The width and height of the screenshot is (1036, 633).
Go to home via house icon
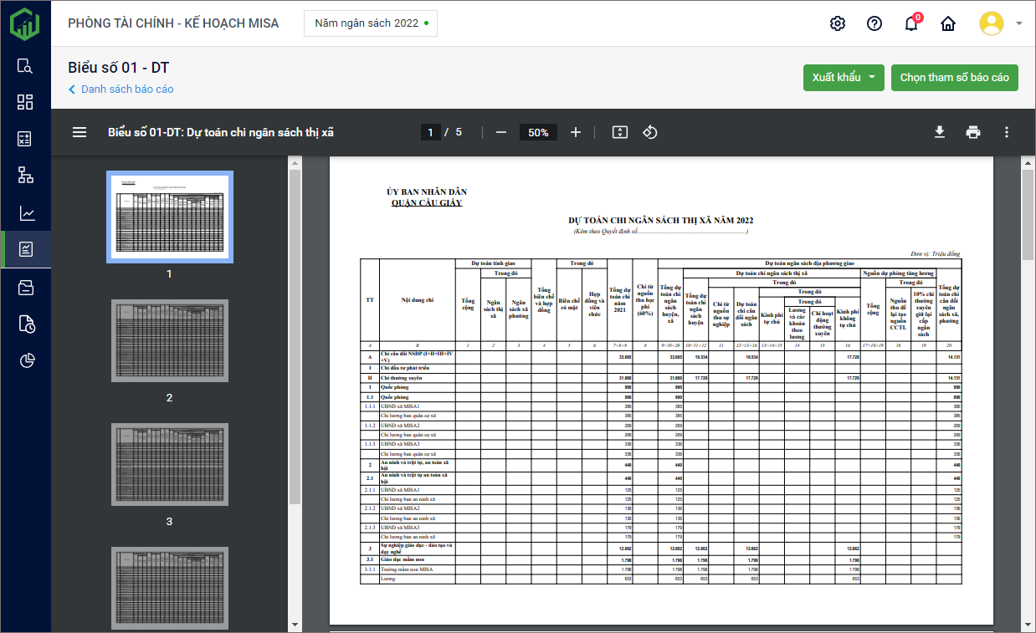click(x=948, y=23)
